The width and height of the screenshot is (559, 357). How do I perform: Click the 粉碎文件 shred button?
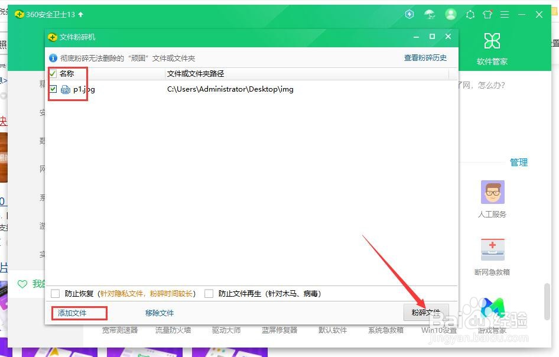[426, 313]
